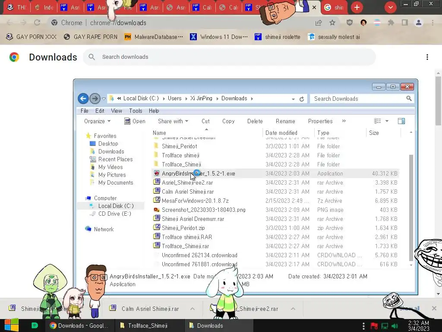Image resolution: width=442 pixels, height=332 pixels.
Task: Click the Chrome share page icon
Action: (x=319, y=22)
